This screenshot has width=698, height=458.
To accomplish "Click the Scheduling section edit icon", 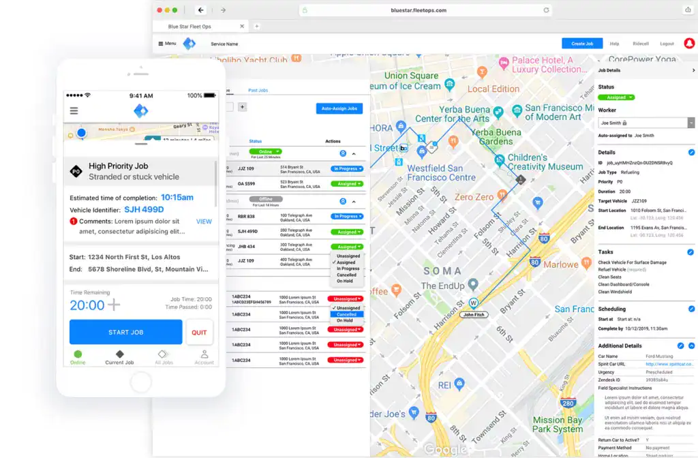I will click(691, 309).
